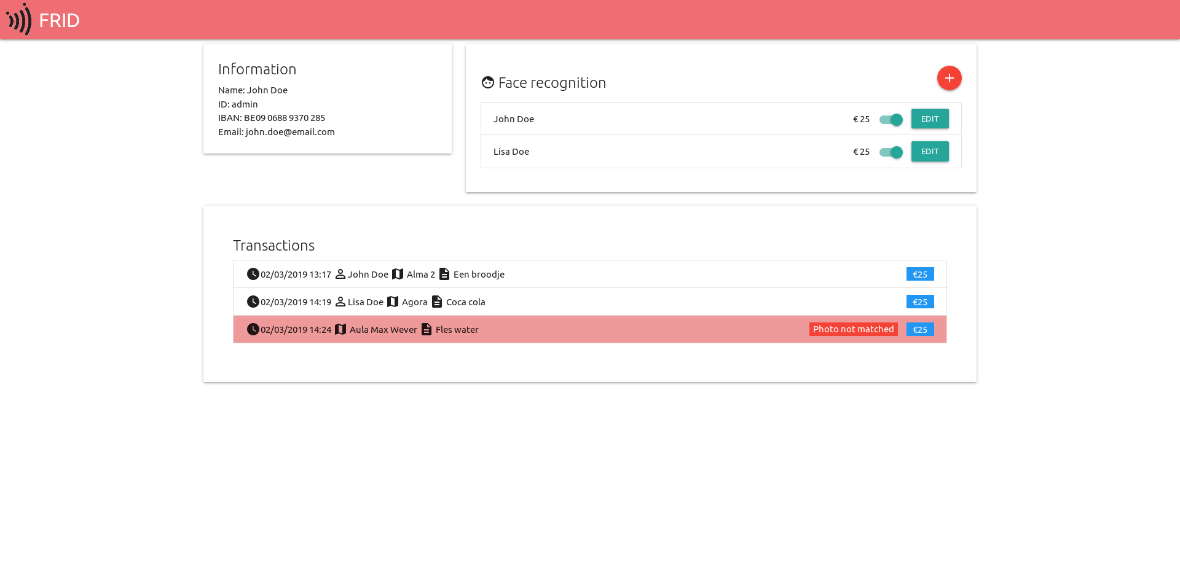1180x581 pixels.
Task: Click the Face recognition heading text
Action: pyautogui.click(x=552, y=83)
